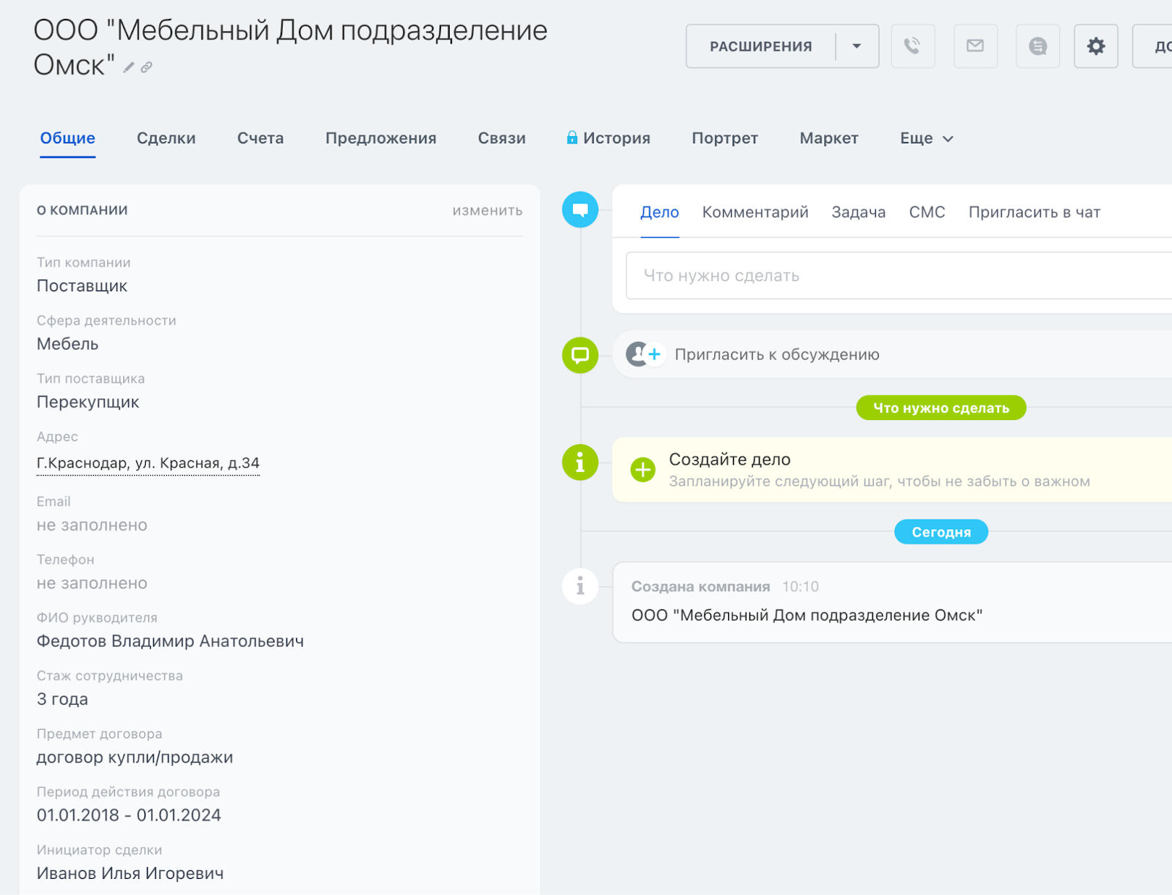
Task: Click изменить link in О компании
Action: click(x=487, y=211)
